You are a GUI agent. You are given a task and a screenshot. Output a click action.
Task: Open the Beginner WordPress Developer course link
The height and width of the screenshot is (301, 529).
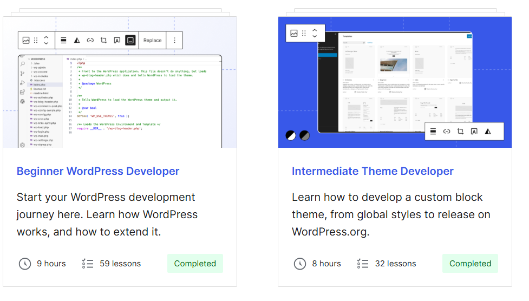98,171
